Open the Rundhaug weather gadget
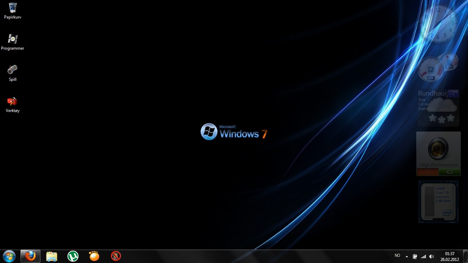The width and height of the screenshot is (468, 263). [438, 108]
